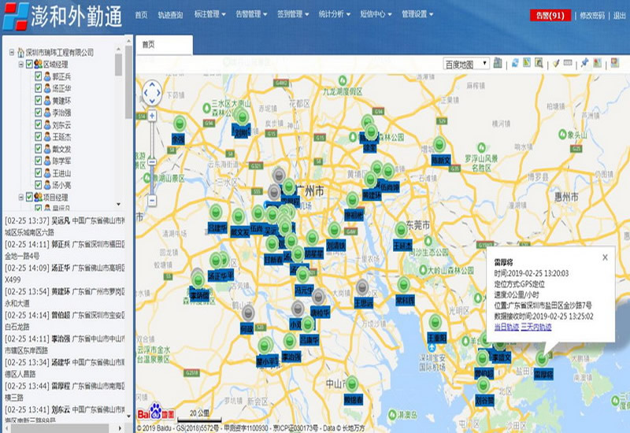630x433 pixels.
Task: Click the blue refresh arrows icon
Action: (x=515, y=63)
